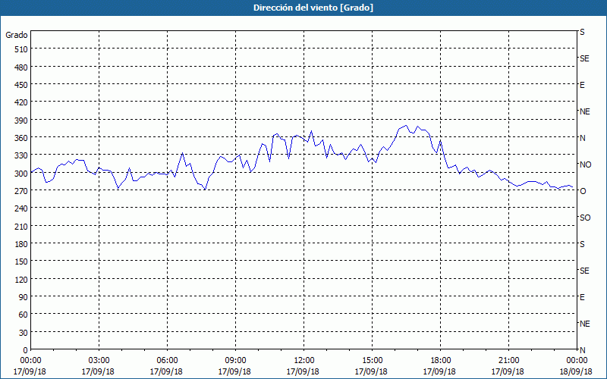Click the 480 y-axis value
Screen dimensions: 607x379
point(21,67)
